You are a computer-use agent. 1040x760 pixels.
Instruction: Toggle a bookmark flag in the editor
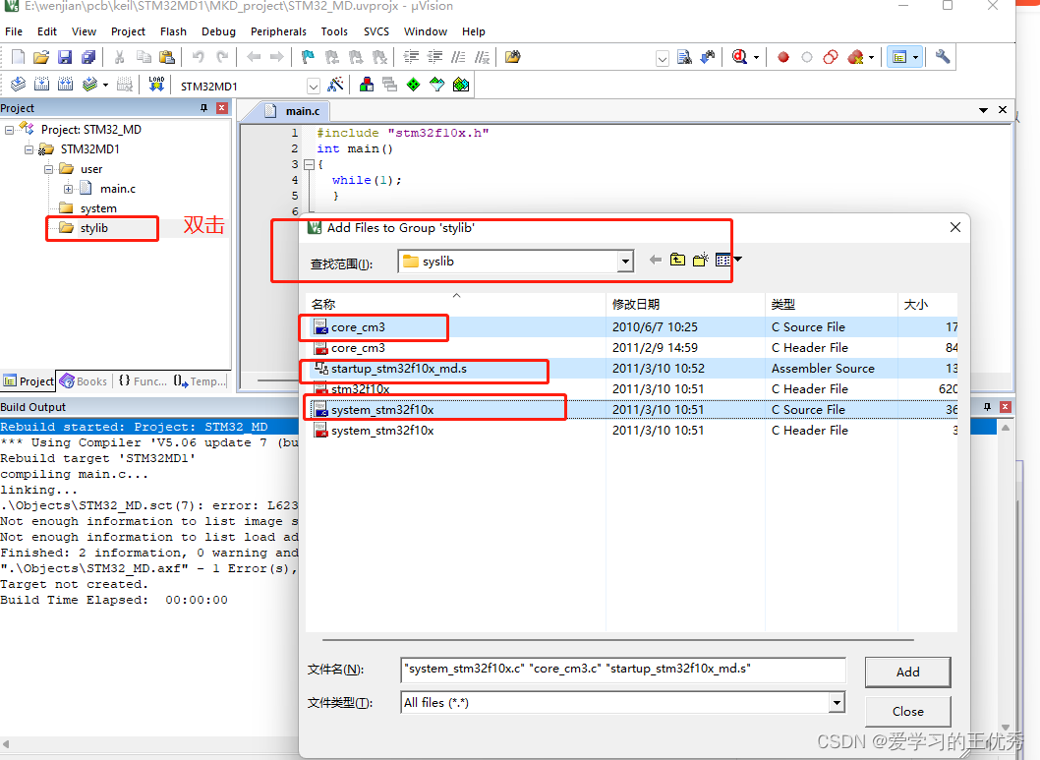point(307,57)
